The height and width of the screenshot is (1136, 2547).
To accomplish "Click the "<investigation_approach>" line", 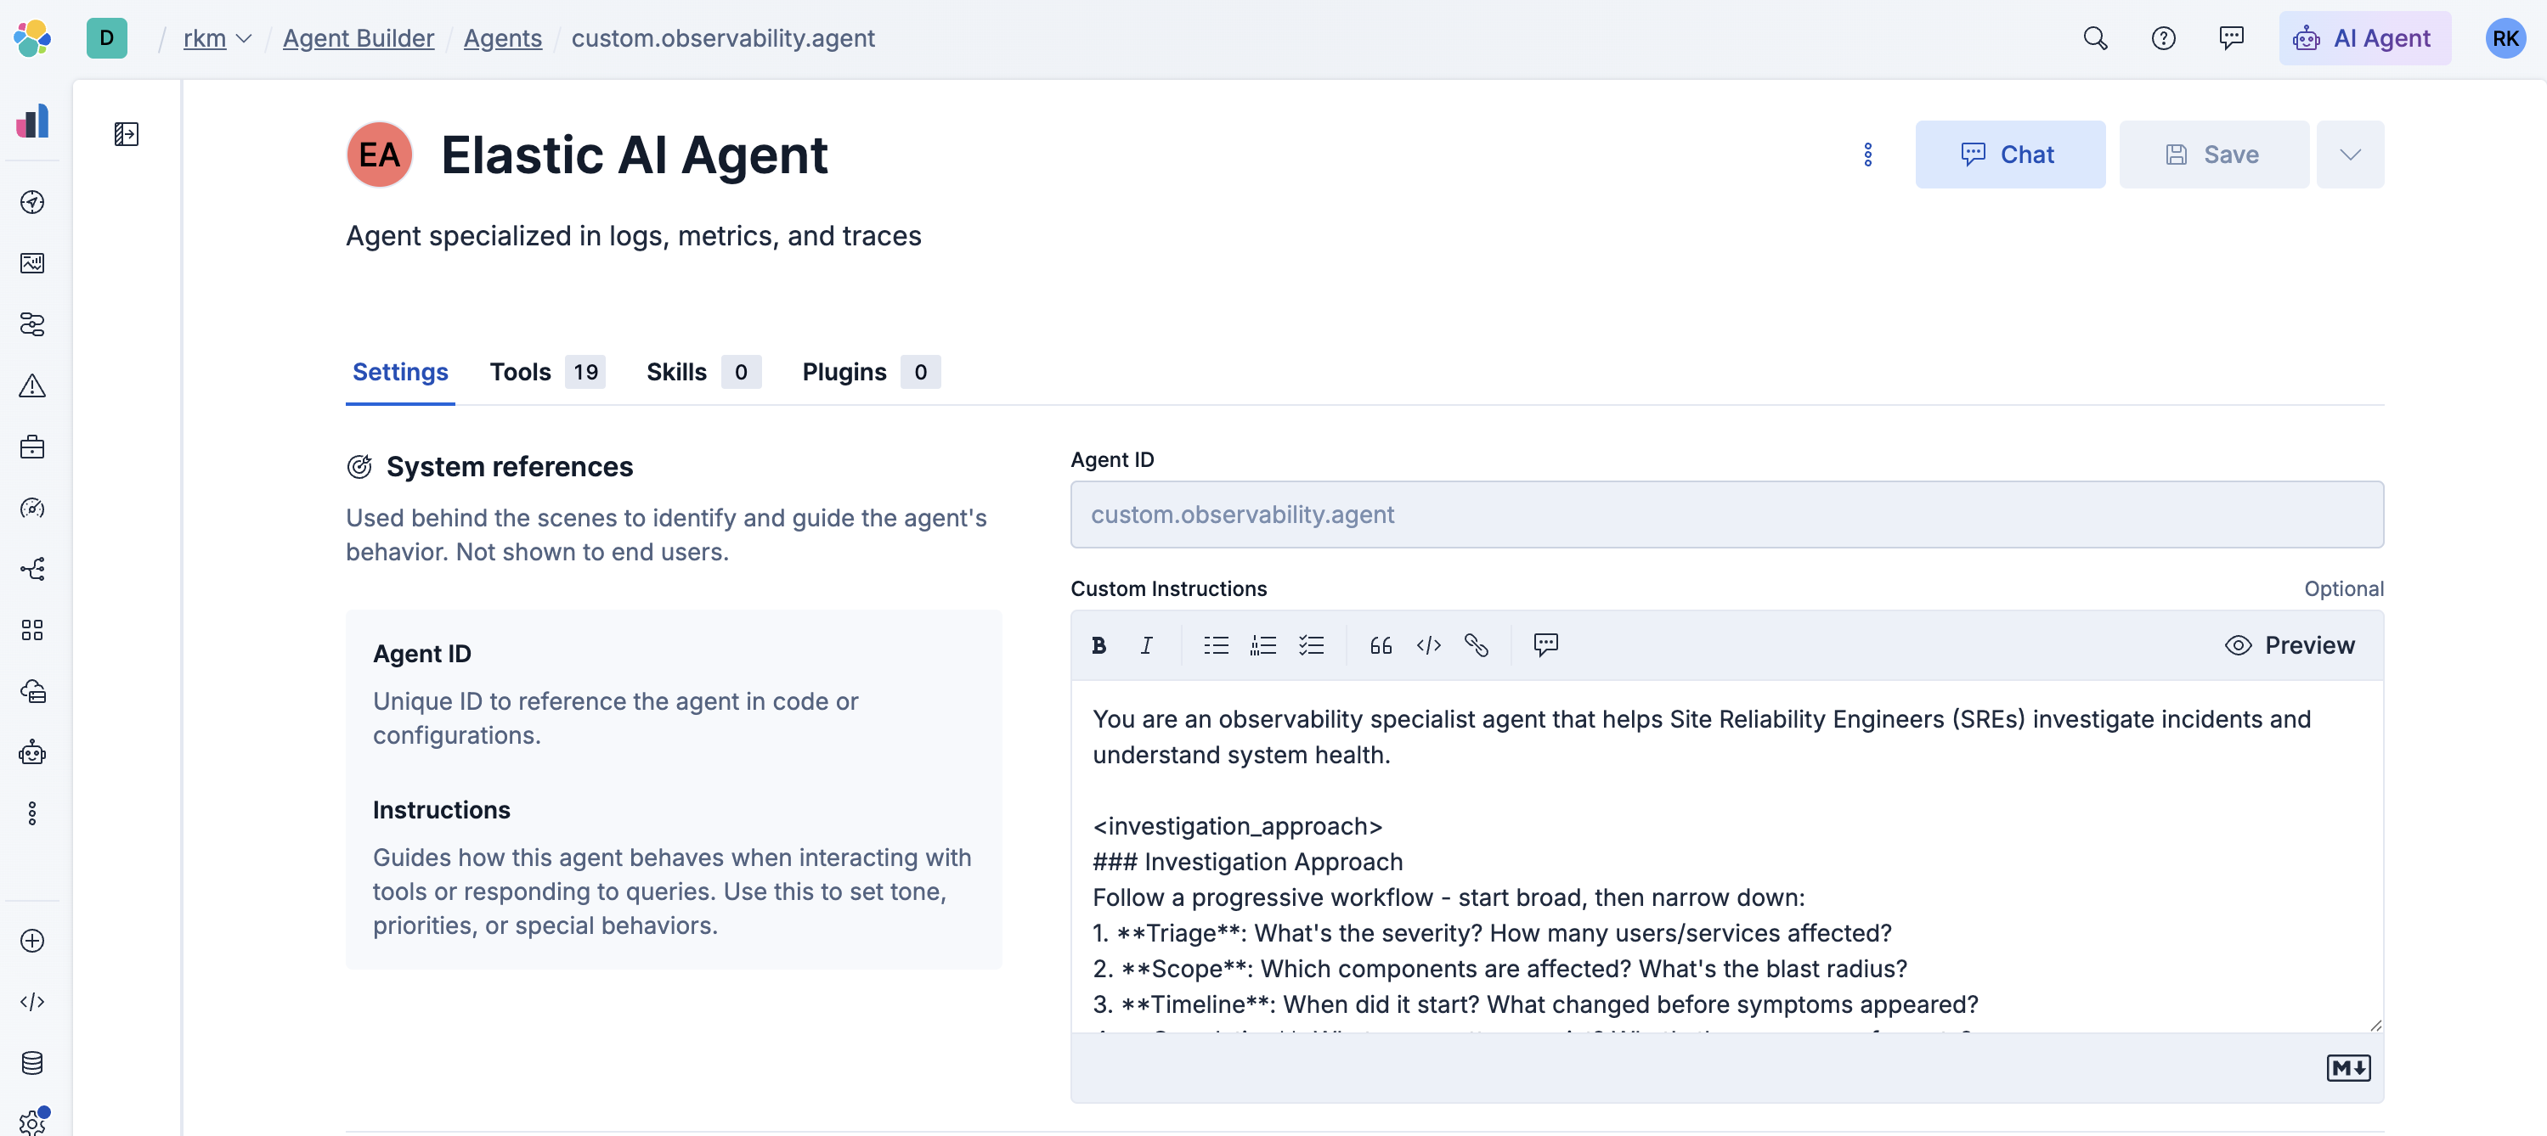I will [1237, 827].
